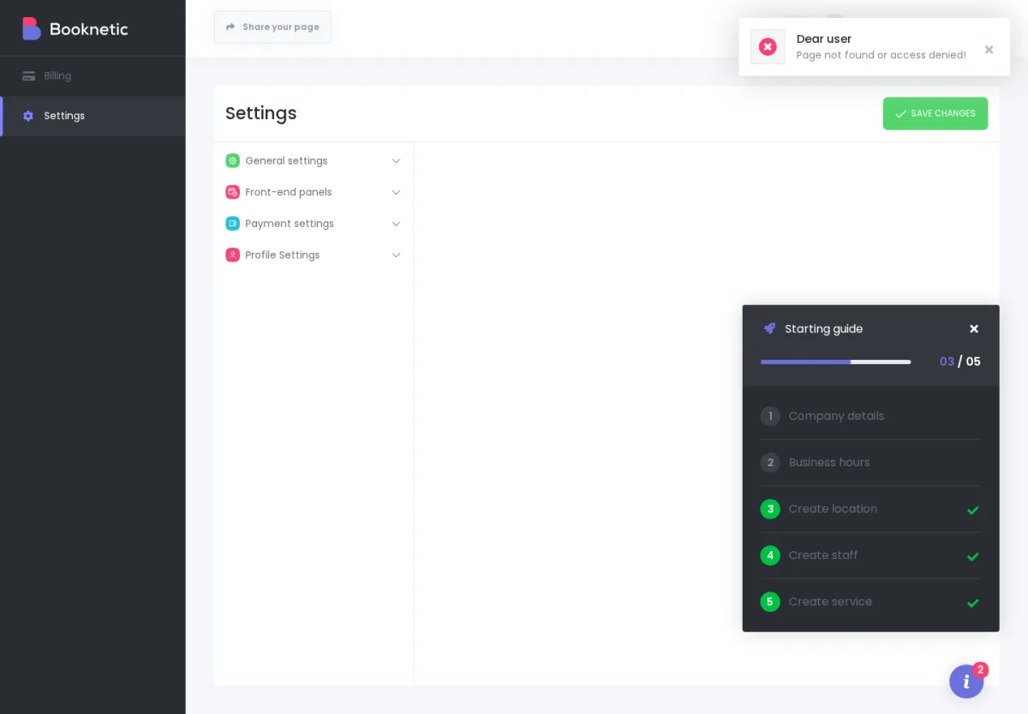This screenshot has height=714, width=1028.
Task: Select Payment settings section
Action: coord(314,224)
